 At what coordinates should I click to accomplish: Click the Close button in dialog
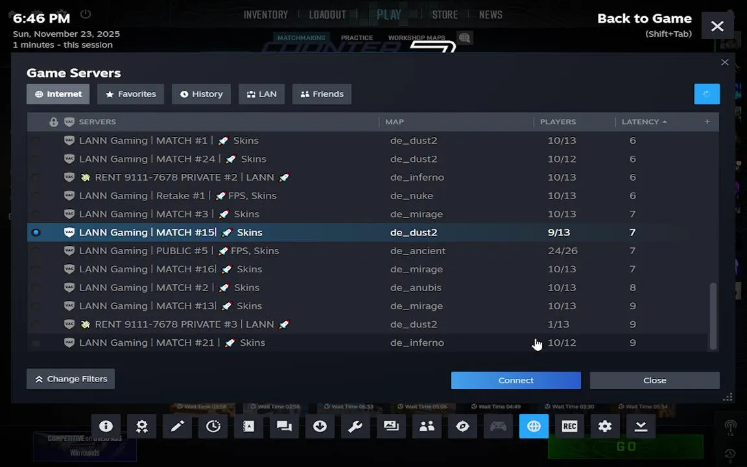coord(654,380)
